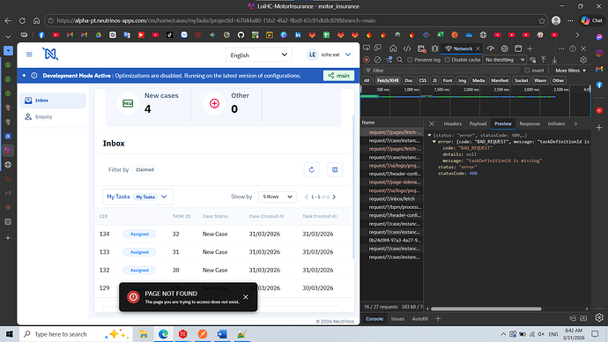608x342 pixels.
Task: Open the No throttling dropdown
Action: (x=505, y=60)
